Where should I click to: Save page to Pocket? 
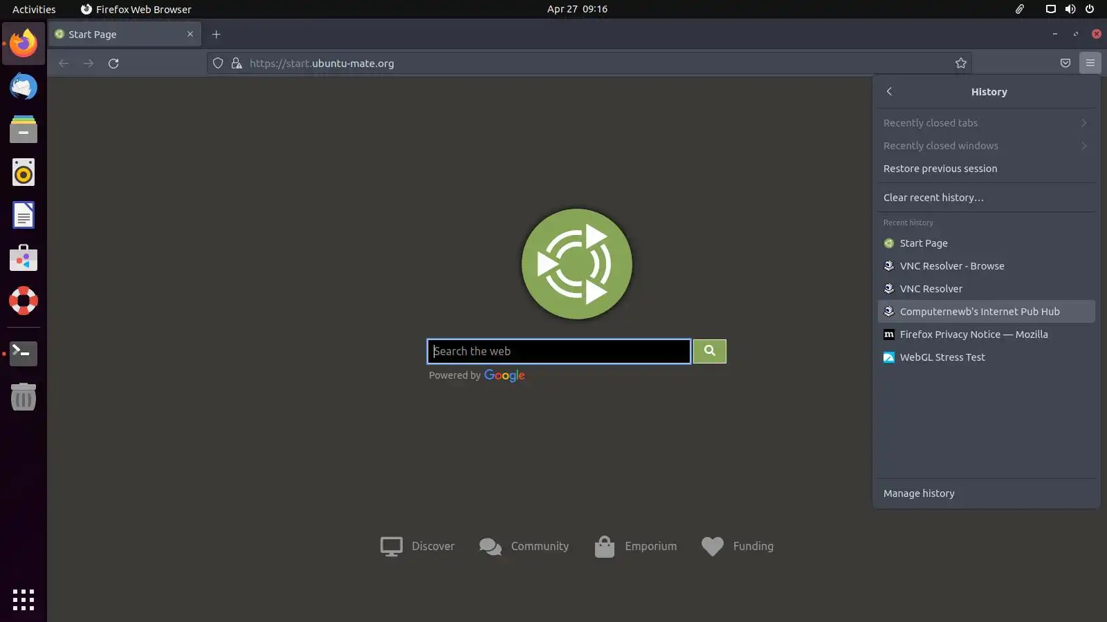click(x=1065, y=64)
